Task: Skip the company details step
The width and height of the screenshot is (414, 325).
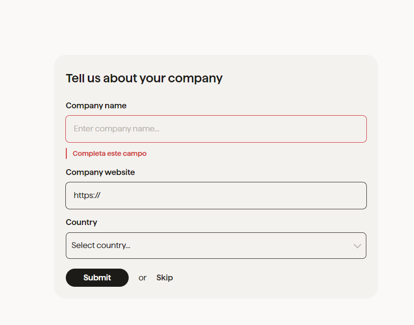Action: tap(165, 277)
